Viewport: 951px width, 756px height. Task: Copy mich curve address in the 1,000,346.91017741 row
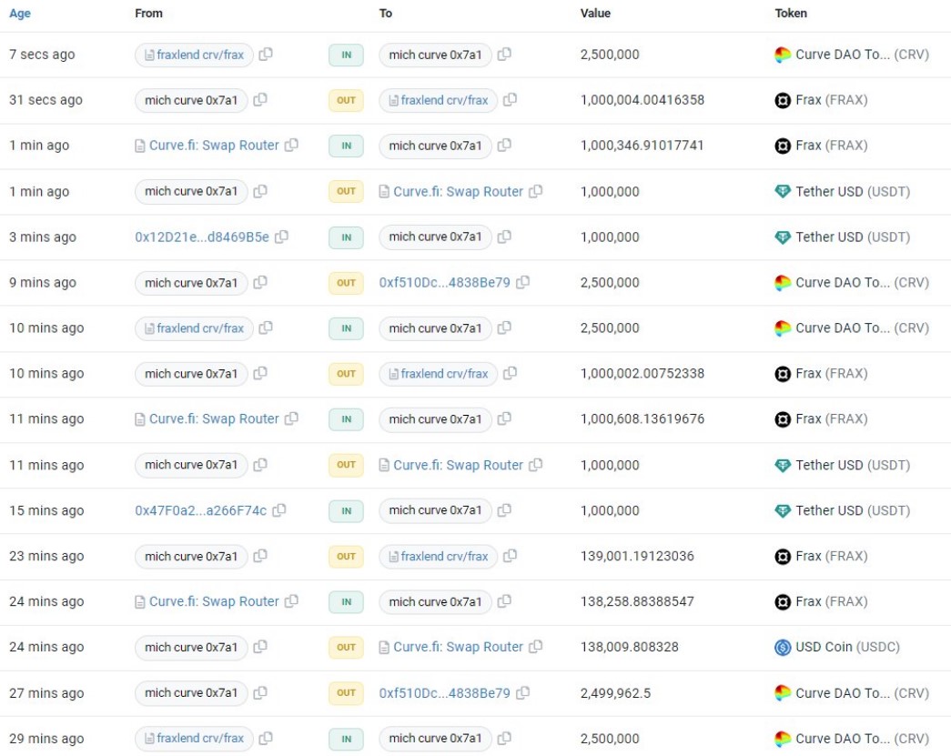tap(504, 146)
